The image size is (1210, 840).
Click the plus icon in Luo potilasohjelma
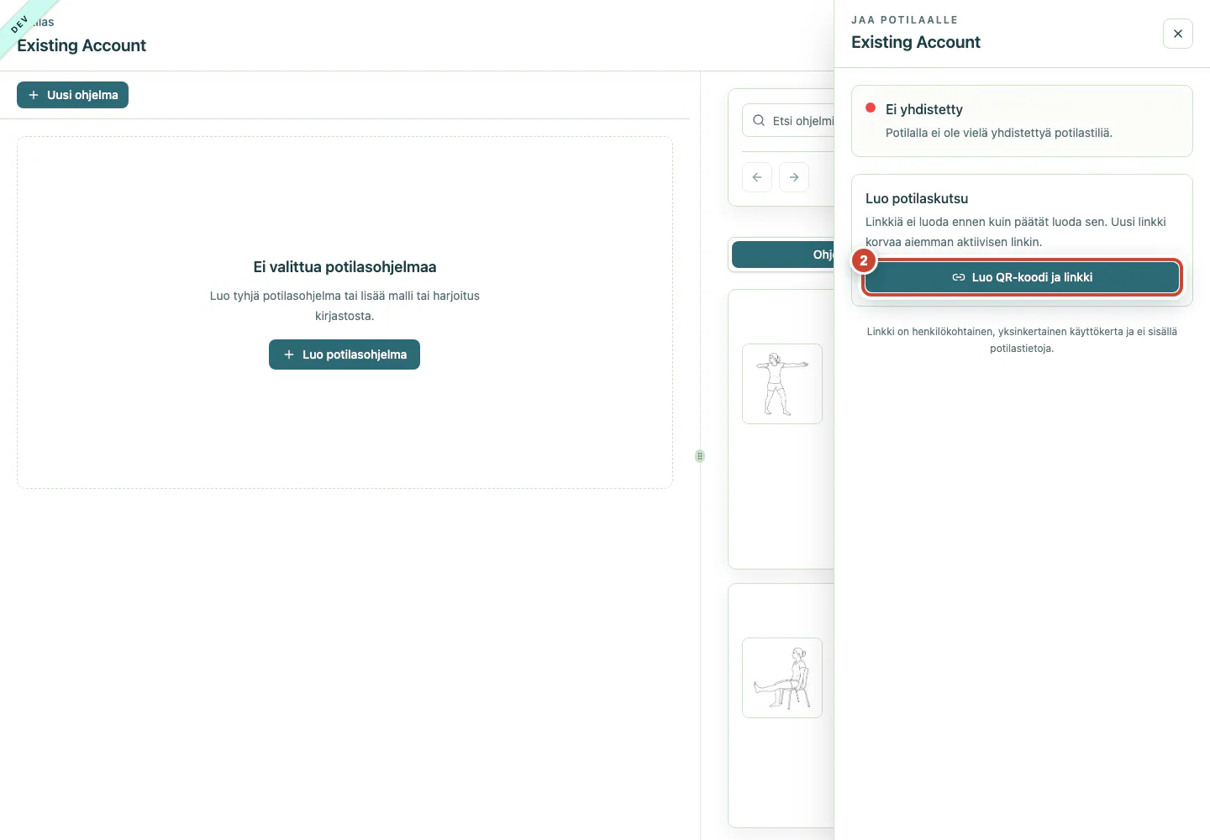point(289,354)
